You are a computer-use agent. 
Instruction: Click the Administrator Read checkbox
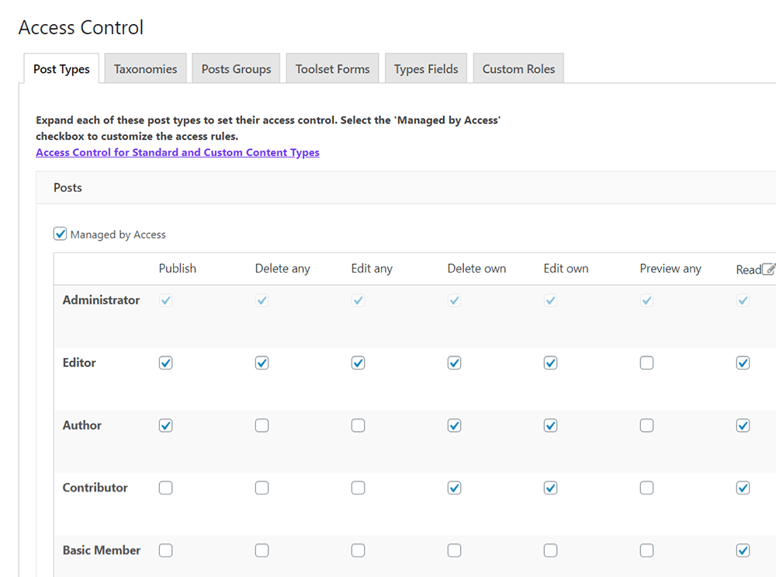click(x=743, y=300)
